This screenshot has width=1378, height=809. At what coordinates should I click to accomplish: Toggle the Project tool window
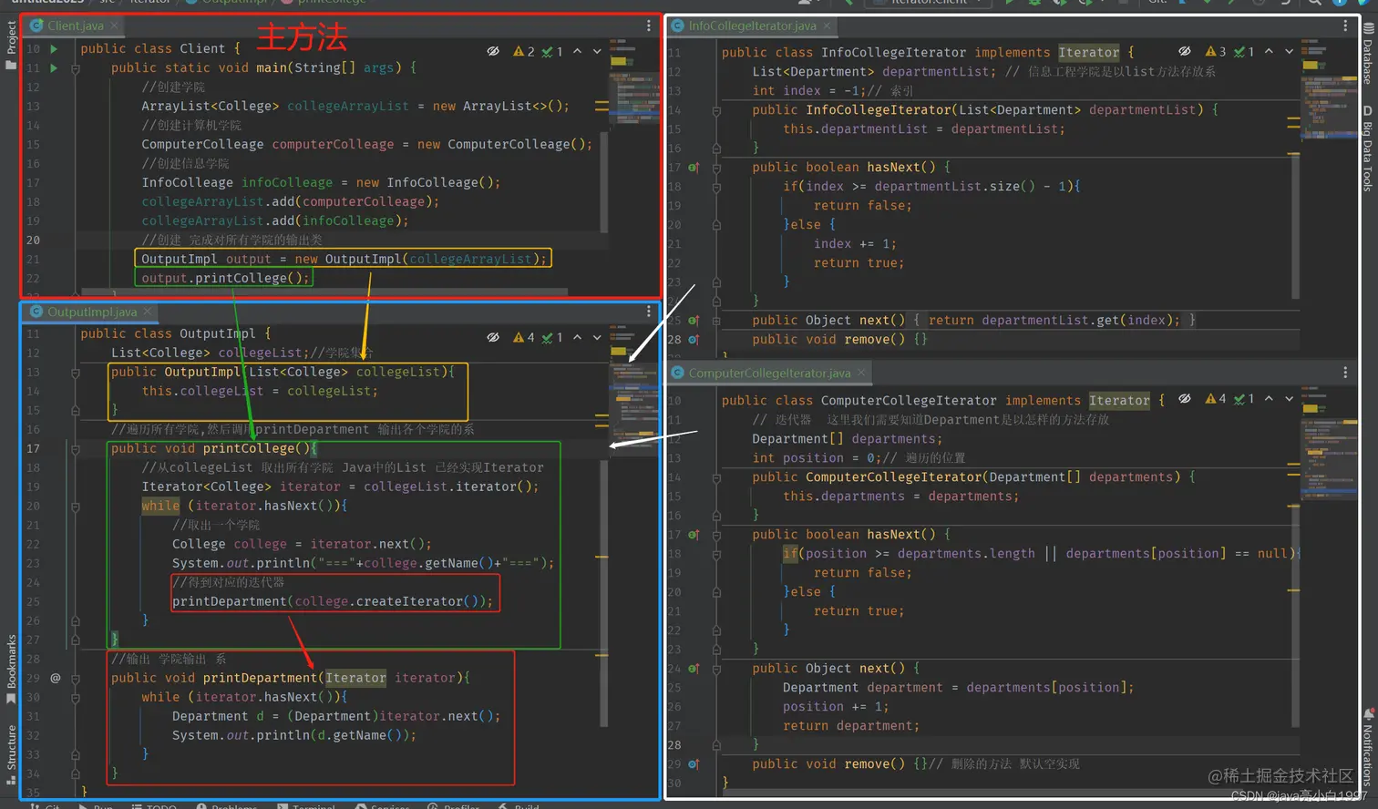(11, 45)
